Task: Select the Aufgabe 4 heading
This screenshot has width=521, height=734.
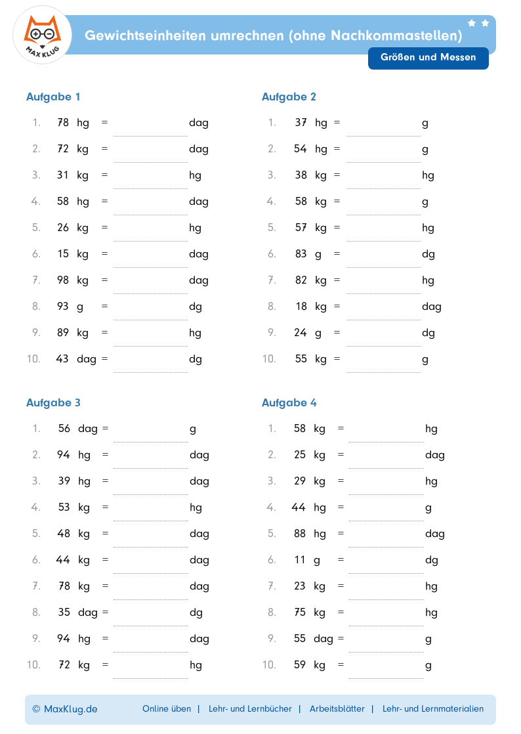Action: tap(289, 402)
